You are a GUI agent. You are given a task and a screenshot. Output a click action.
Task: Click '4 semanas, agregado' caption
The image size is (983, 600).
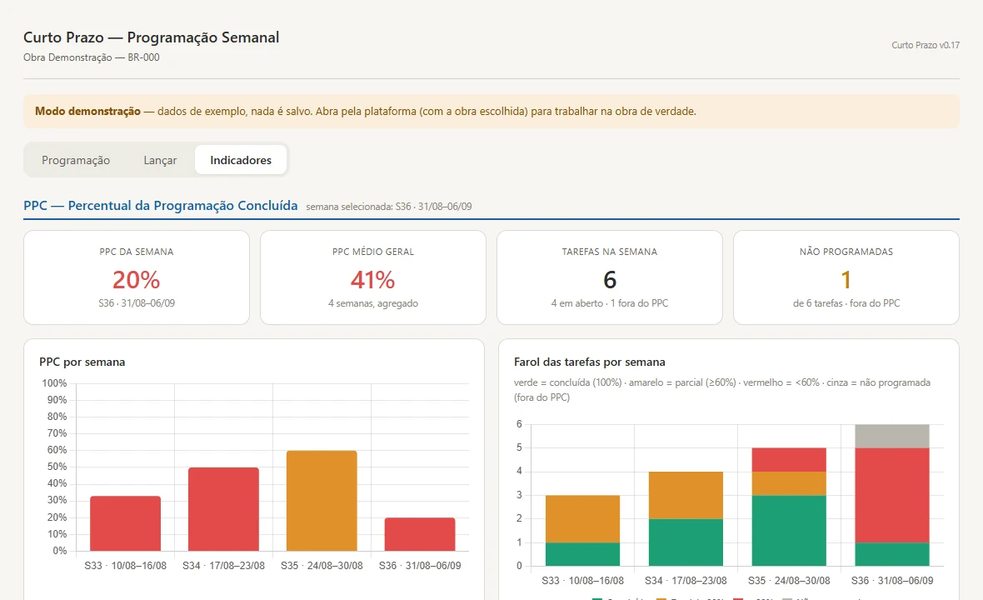[373, 303]
